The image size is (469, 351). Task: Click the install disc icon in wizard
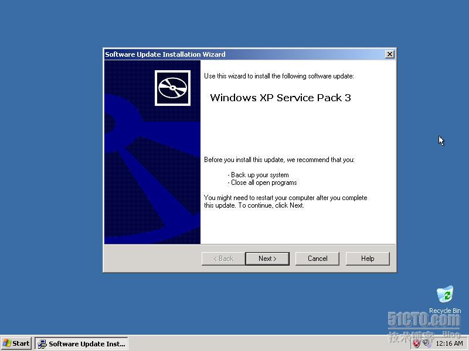click(172, 88)
